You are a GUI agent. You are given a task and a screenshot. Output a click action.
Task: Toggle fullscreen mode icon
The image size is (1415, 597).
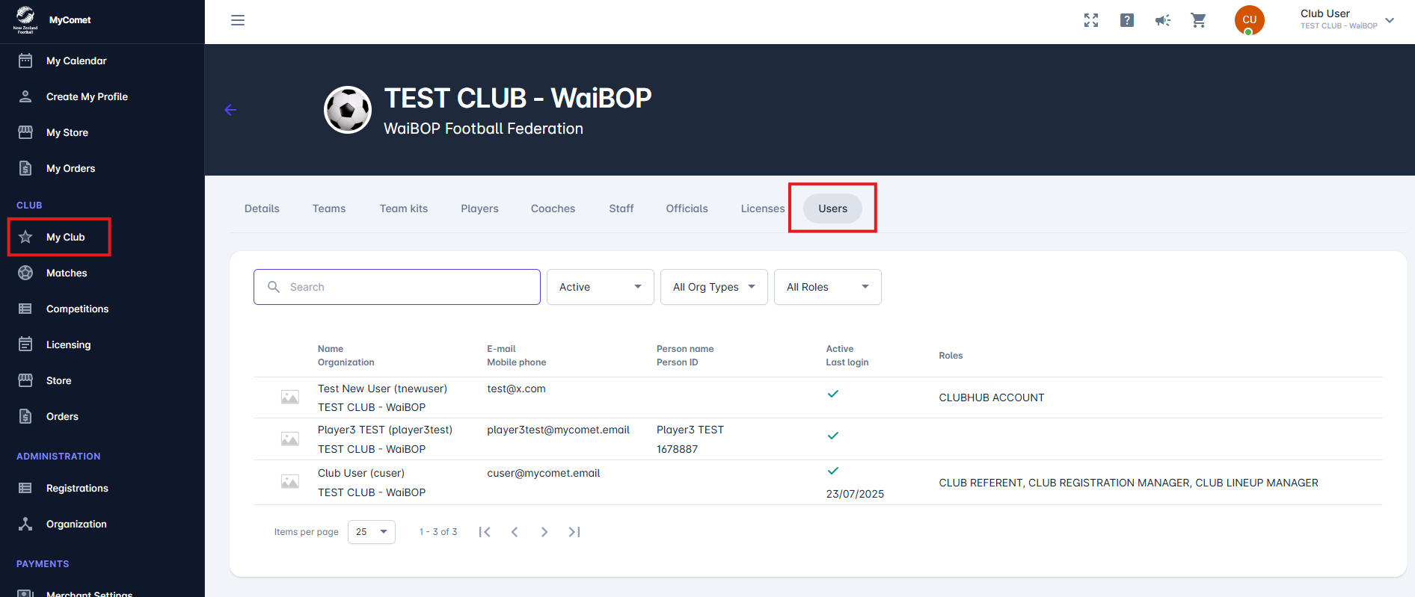pos(1091,20)
